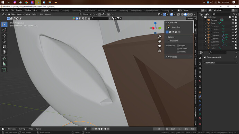This screenshot has height=134, width=239.
Task: Toggle Collection exclude checkbox in outliner
Action: coord(230,17)
